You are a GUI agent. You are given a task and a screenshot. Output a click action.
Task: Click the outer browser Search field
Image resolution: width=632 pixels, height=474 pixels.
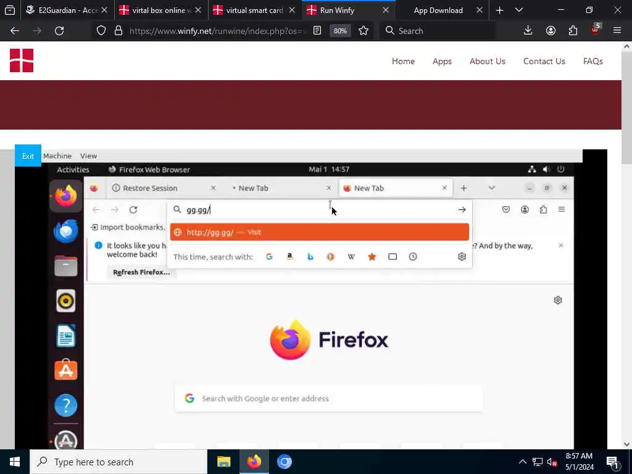(x=438, y=31)
